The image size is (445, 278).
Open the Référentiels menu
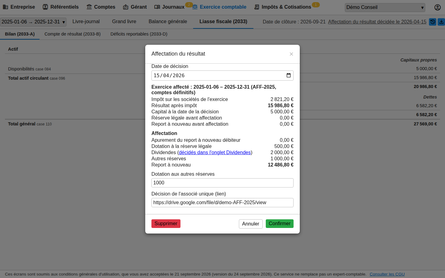tap(61, 7)
